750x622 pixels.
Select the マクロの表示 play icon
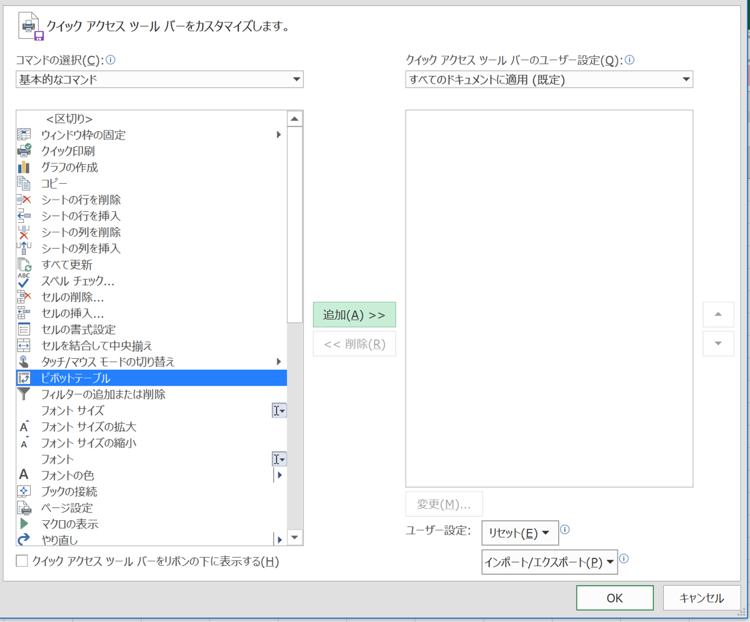coord(24,524)
